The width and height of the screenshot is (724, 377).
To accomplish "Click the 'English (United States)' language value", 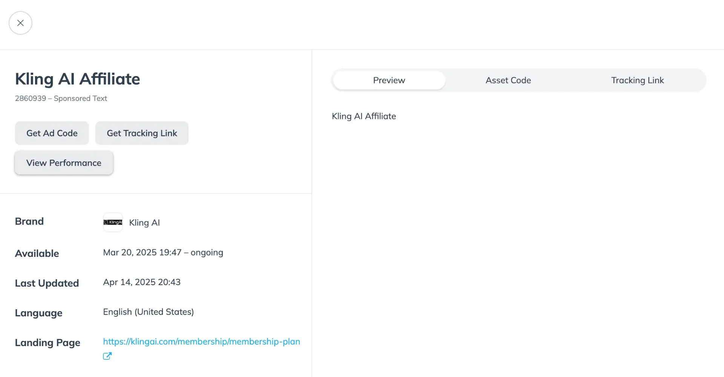I will coord(149,312).
